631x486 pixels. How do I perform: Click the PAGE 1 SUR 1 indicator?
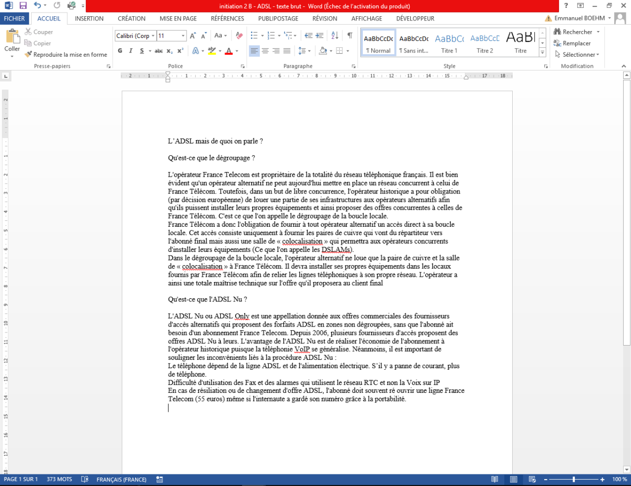[21, 480]
